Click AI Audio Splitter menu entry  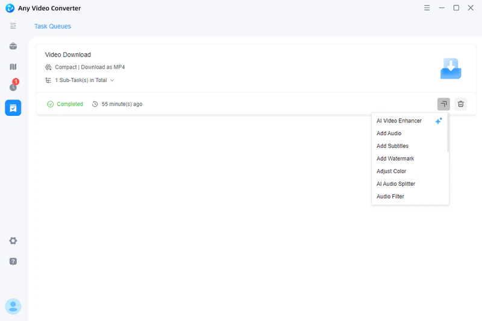tap(396, 184)
